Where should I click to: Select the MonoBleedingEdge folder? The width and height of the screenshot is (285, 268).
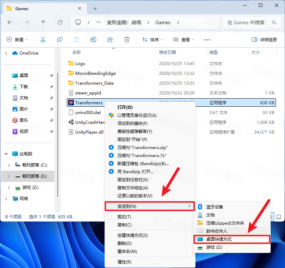(x=171, y=73)
